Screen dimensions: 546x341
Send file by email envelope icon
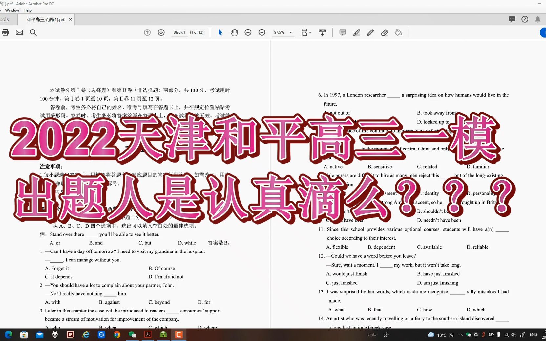pos(19,32)
